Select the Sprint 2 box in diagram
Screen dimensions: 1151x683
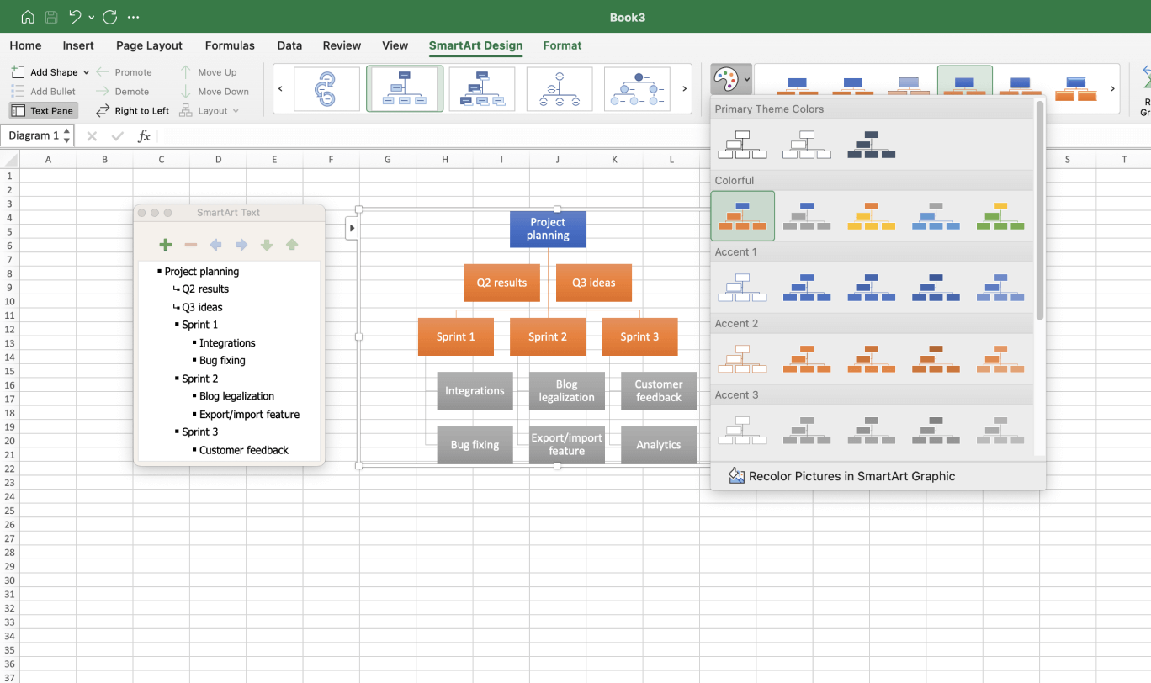click(x=547, y=336)
